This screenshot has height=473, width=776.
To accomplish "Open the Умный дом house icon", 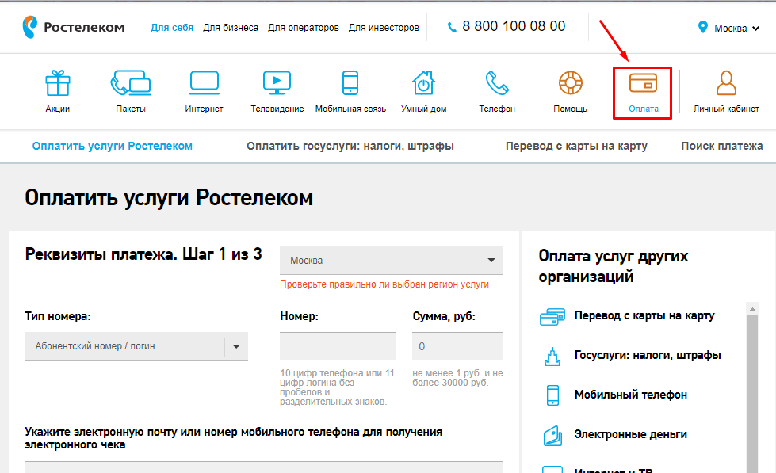I will tap(423, 83).
